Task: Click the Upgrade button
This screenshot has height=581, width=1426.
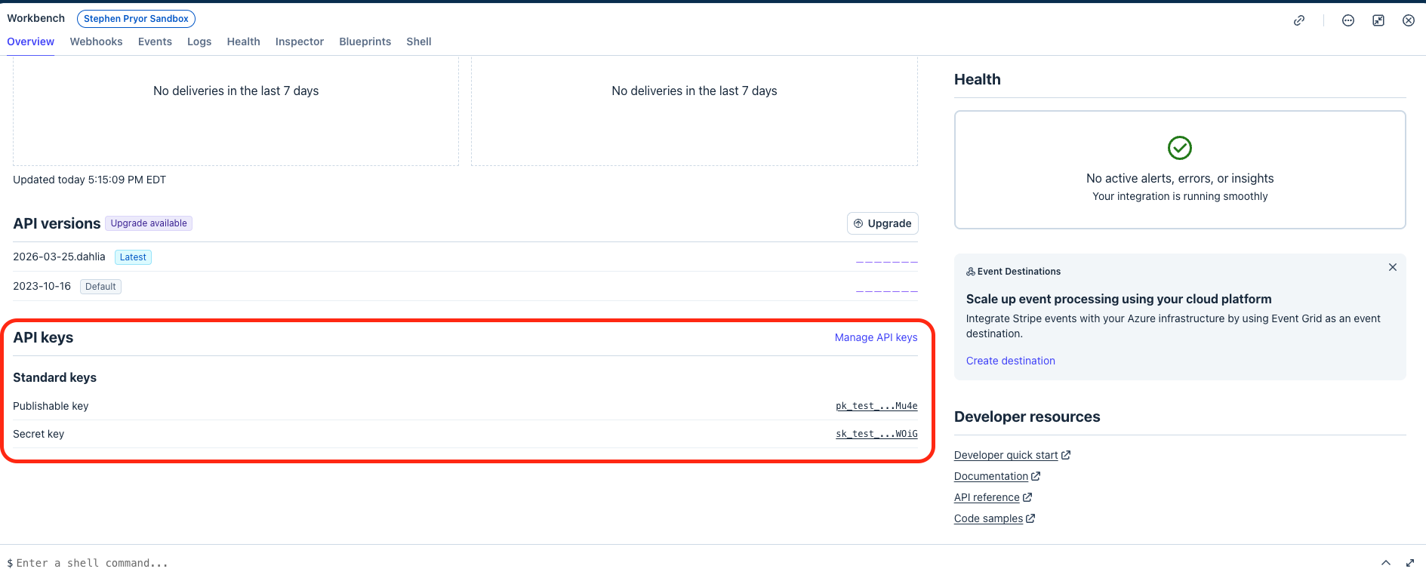Action: [882, 223]
